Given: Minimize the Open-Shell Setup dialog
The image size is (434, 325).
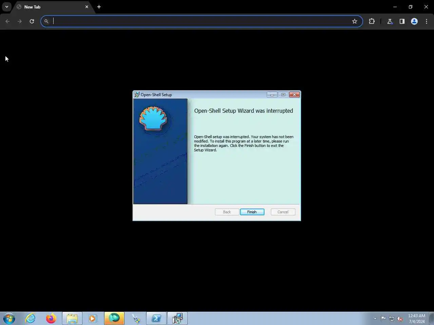Looking at the screenshot, I should click(x=272, y=95).
